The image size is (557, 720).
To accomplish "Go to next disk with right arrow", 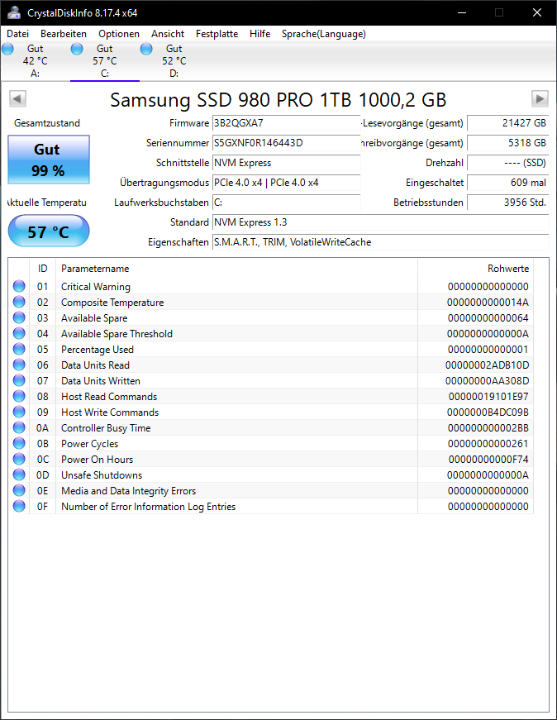I will click(540, 98).
